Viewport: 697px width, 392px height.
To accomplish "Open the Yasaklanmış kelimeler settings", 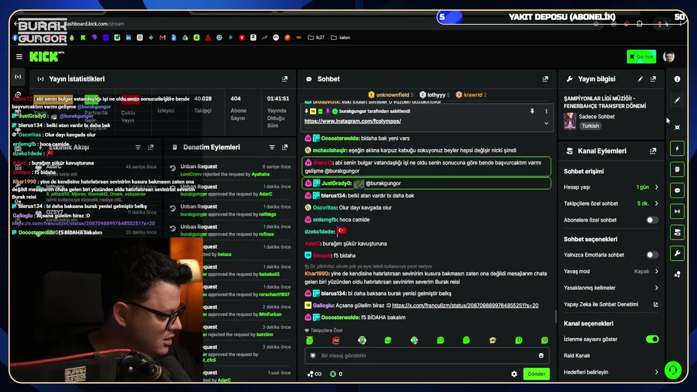I will coord(611,288).
